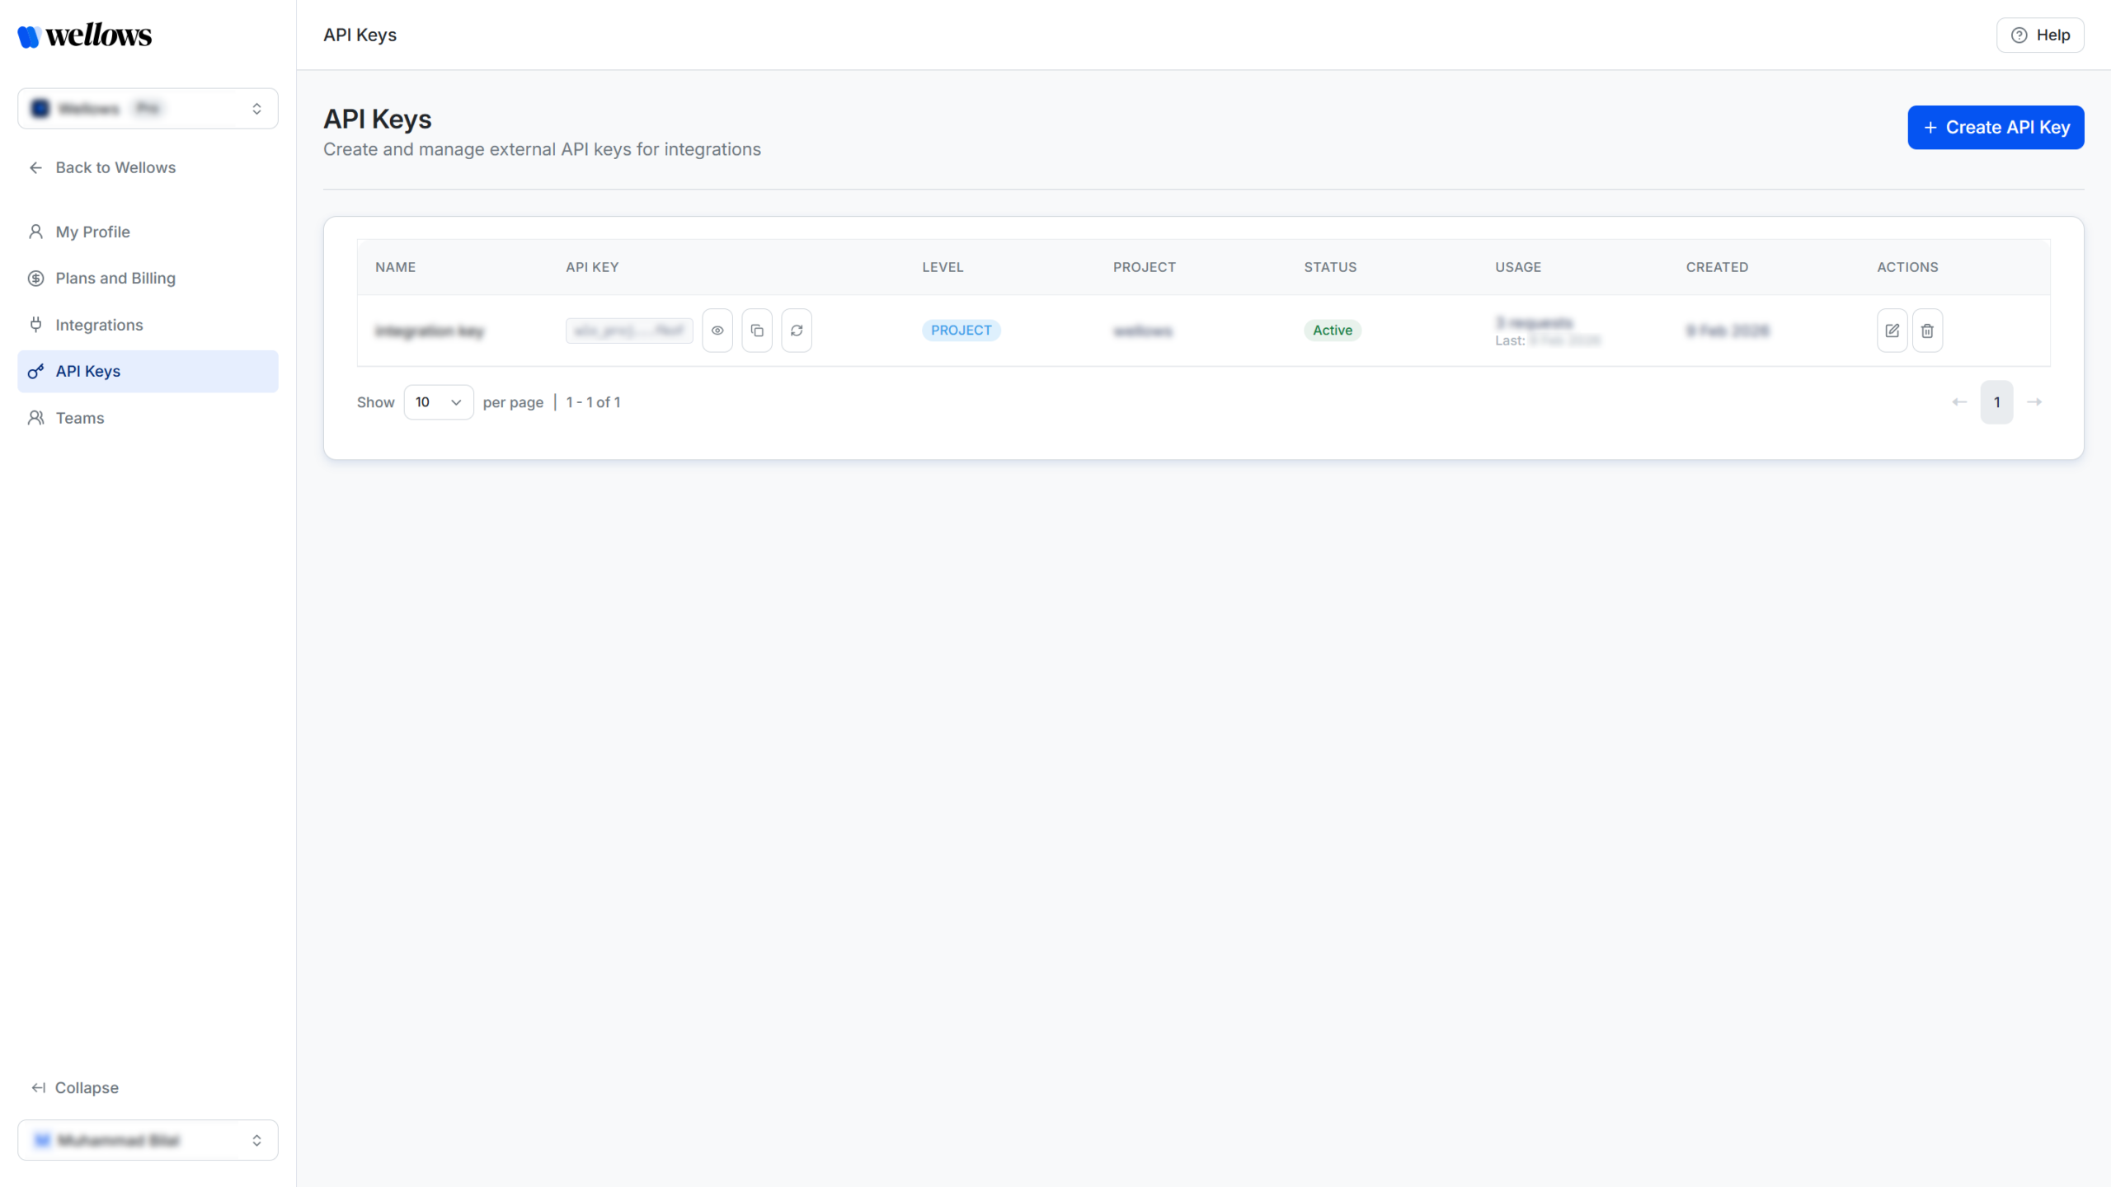This screenshot has height=1187, width=2111.
Task: Switch to the API Keys sidebar tab
Action: [87, 371]
